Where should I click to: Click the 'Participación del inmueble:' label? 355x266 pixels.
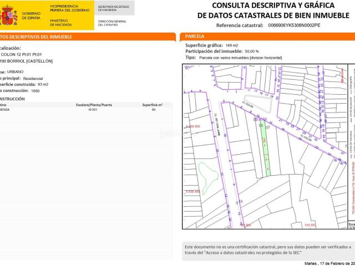click(x=214, y=52)
